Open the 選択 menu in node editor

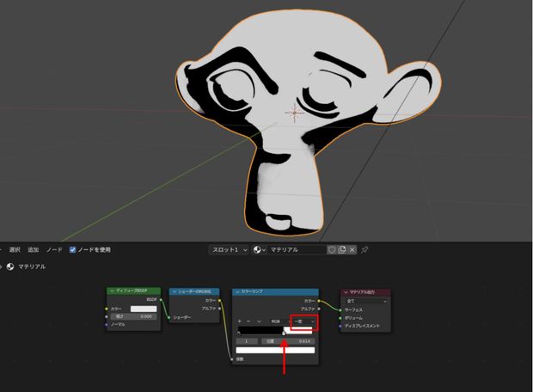pos(15,250)
